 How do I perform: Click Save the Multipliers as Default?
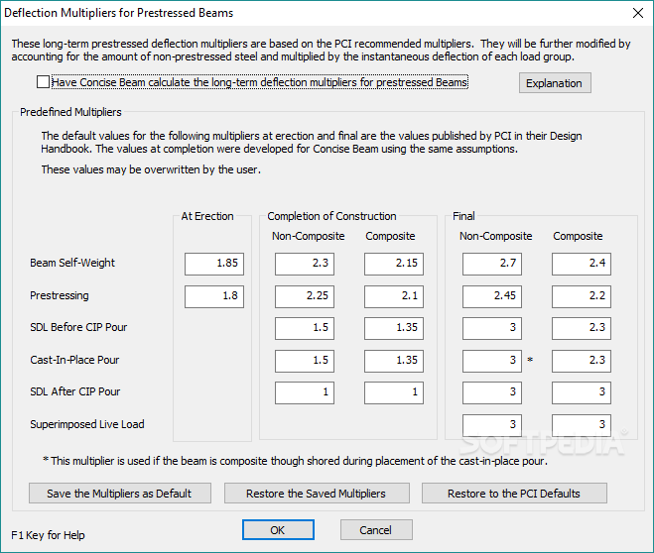click(120, 494)
